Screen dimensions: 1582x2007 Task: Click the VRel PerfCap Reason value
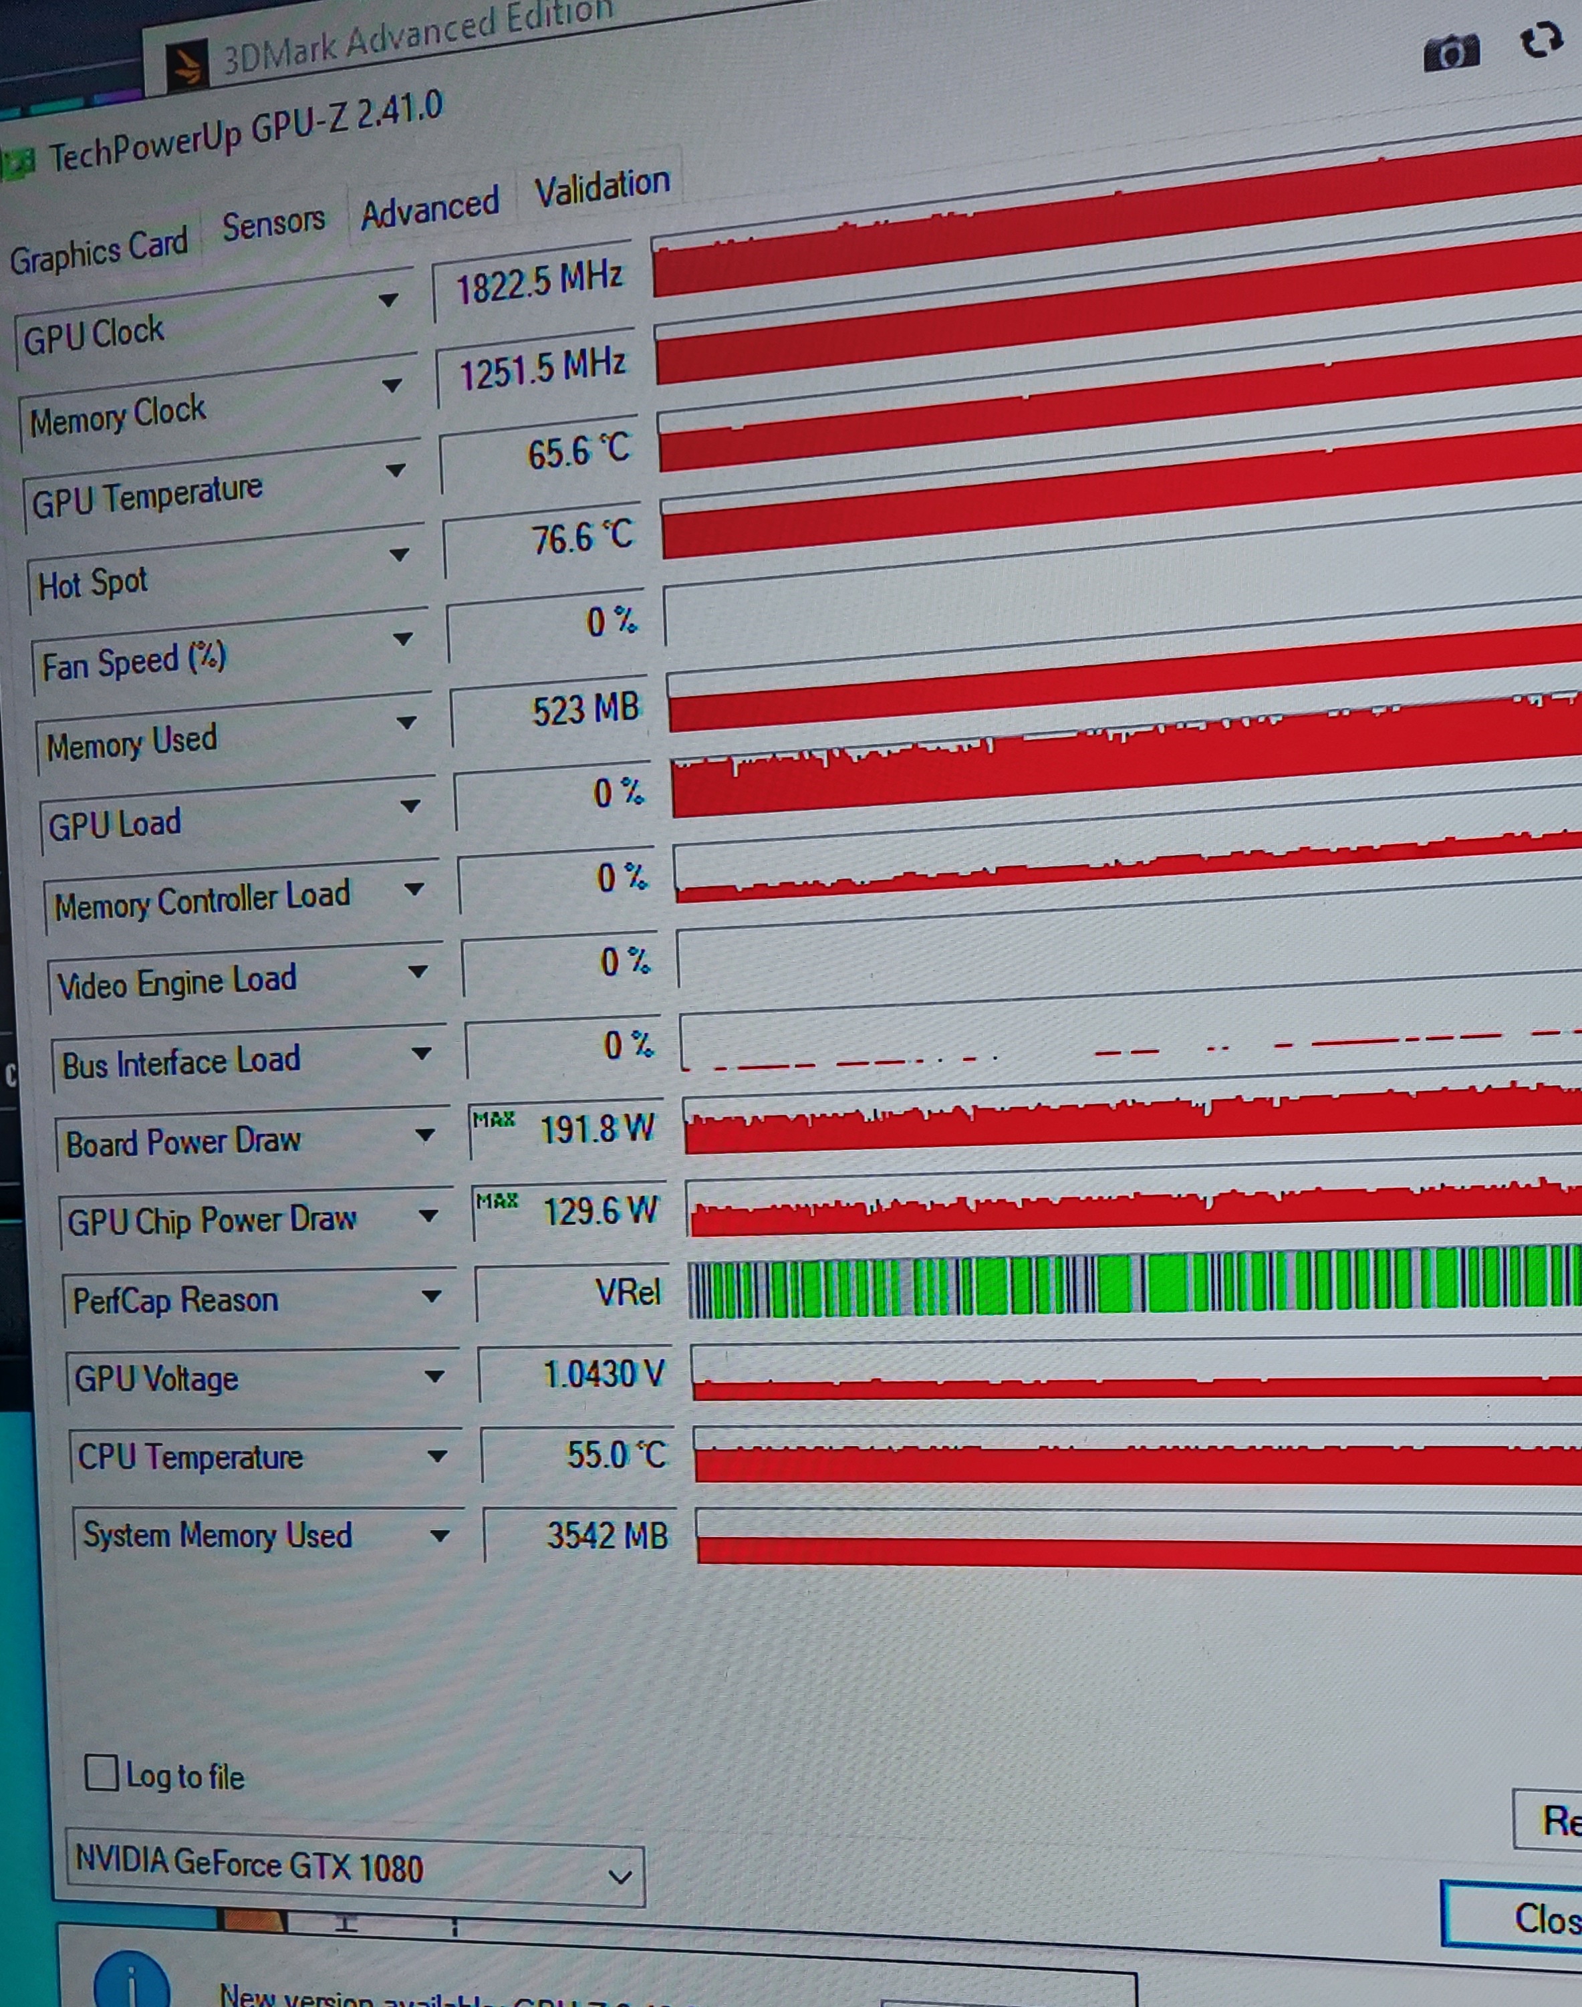coord(628,1291)
